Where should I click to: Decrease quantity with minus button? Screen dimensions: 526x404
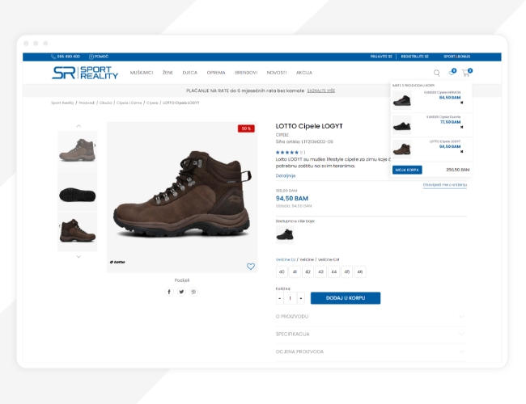(x=280, y=298)
